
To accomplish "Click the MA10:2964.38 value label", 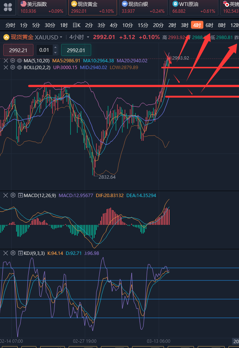I will [99, 60].
